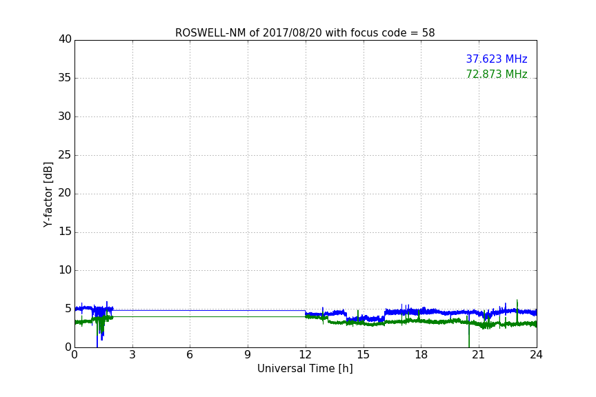The image size is (596, 397).
Task: Select the blue 37.623 MHz legend label
Action: point(497,59)
